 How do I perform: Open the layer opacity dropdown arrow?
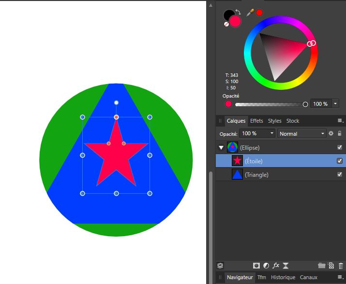pos(272,133)
